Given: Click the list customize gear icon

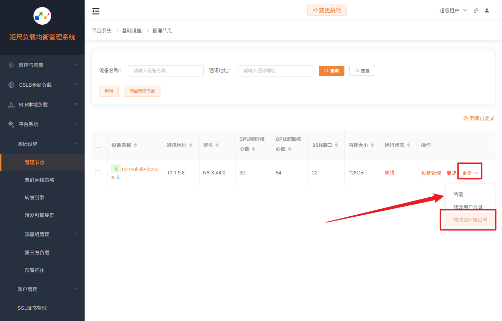Looking at the screenshot, I should point(465,118).
